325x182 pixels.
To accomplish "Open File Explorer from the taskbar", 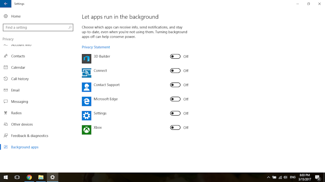I will coord(41,177).
